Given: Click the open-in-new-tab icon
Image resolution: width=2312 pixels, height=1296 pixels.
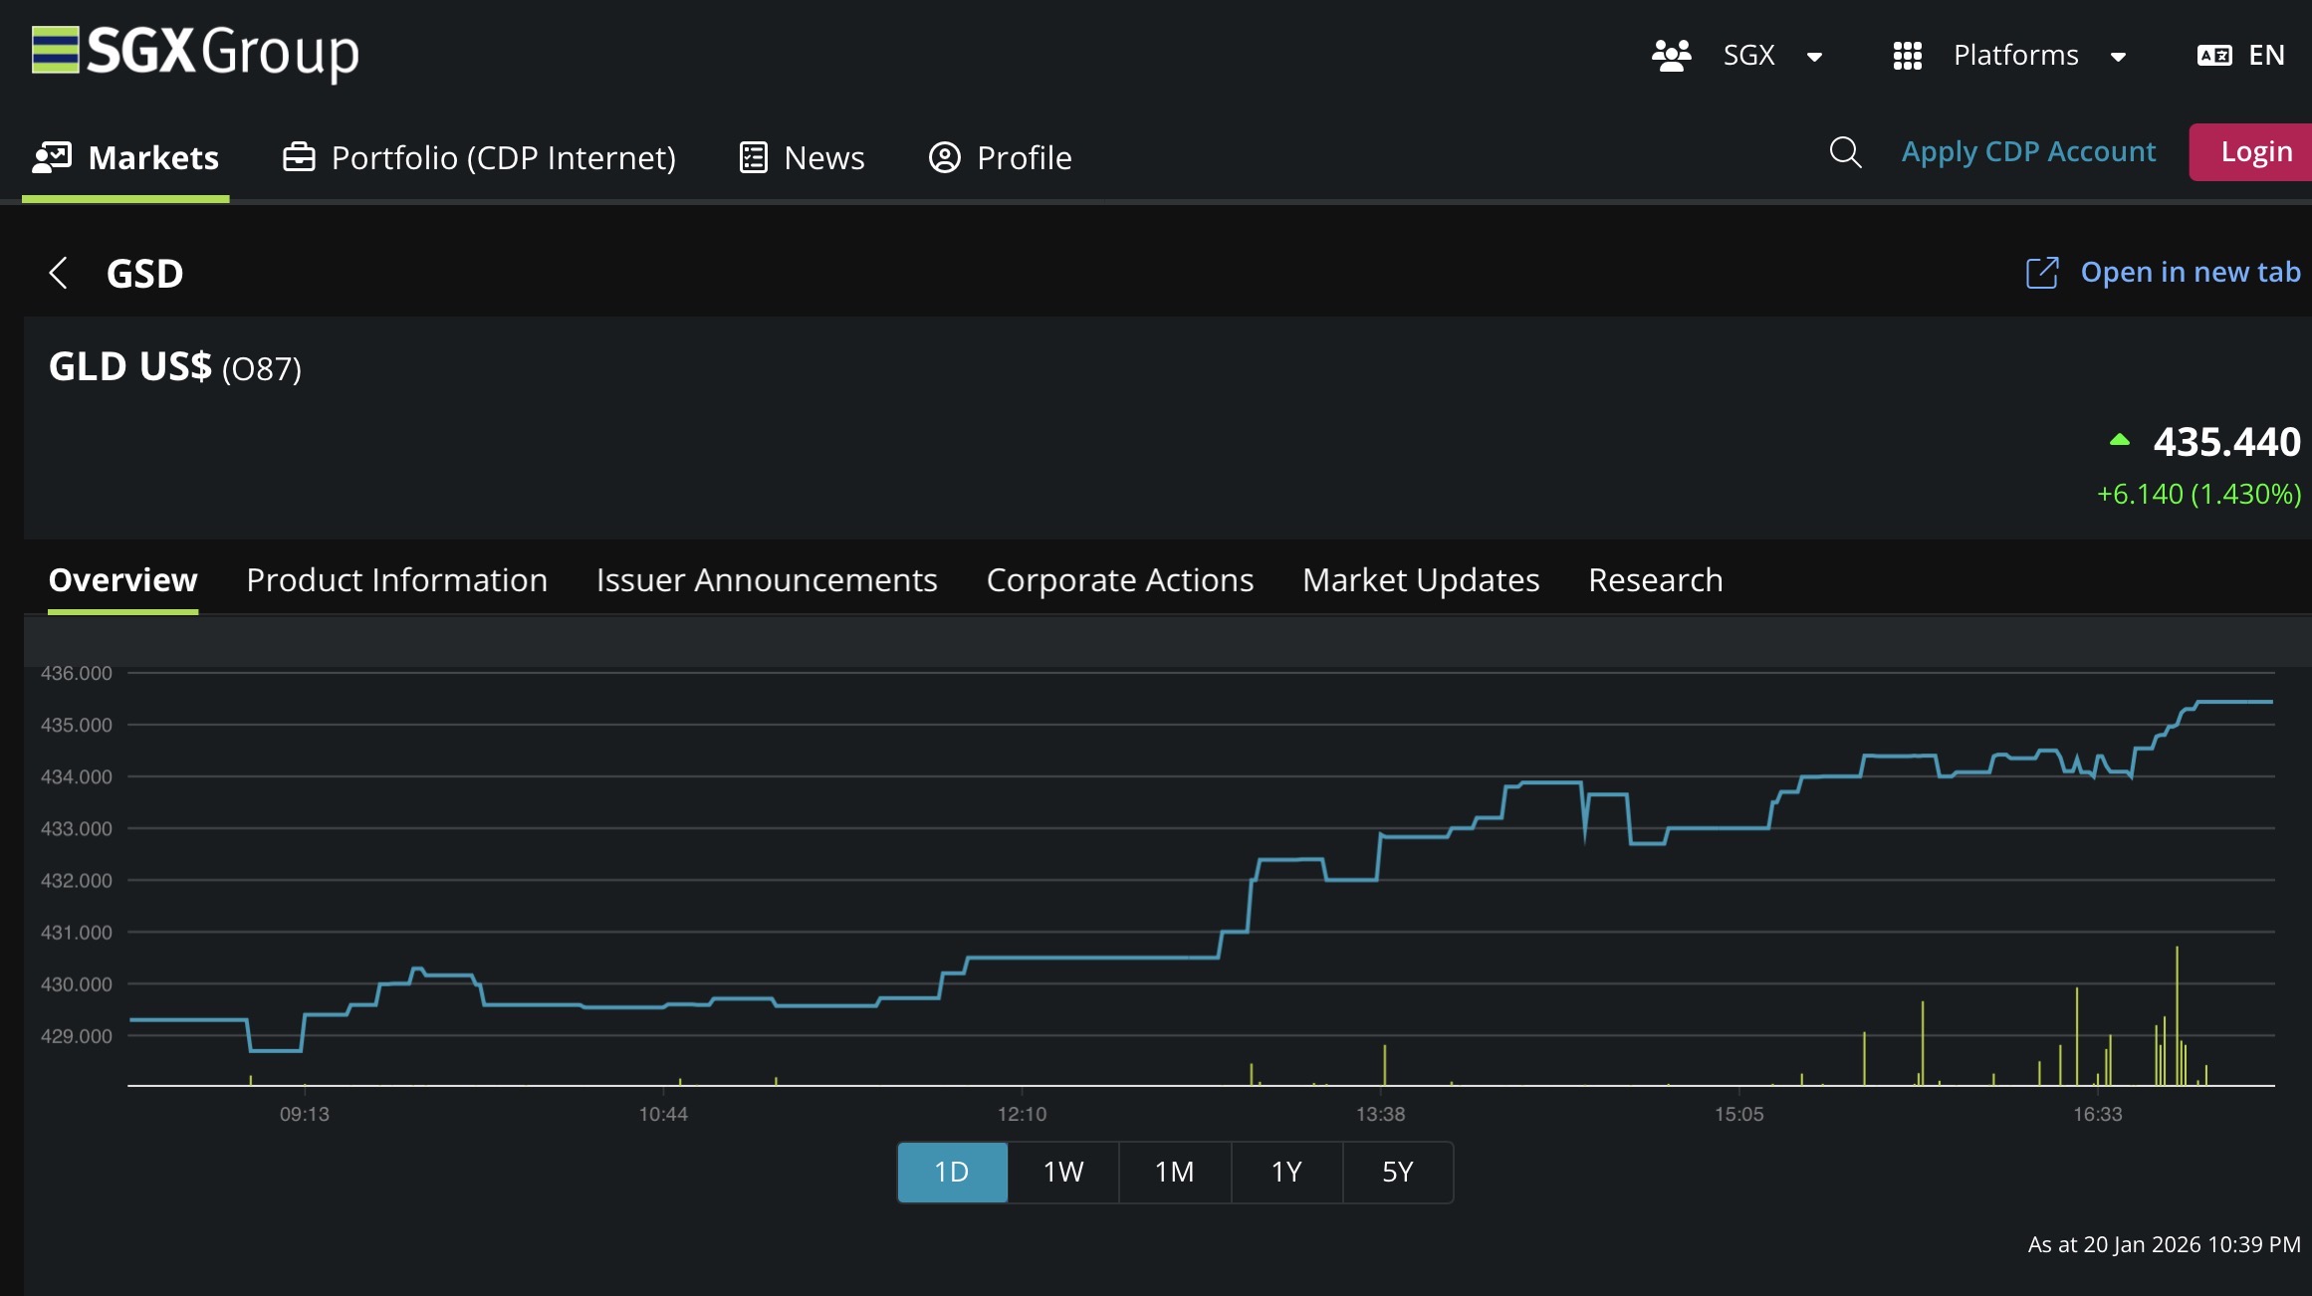Looking at the screenshot, I should click(x=2042, y=273).
